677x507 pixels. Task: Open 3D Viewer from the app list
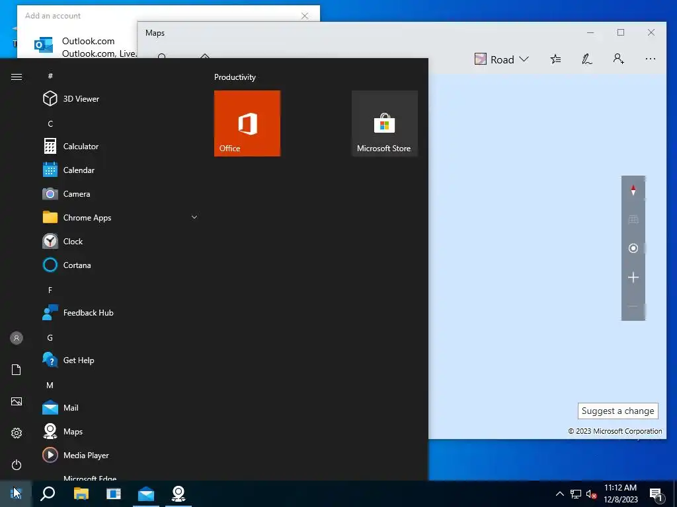pos(121,99)
